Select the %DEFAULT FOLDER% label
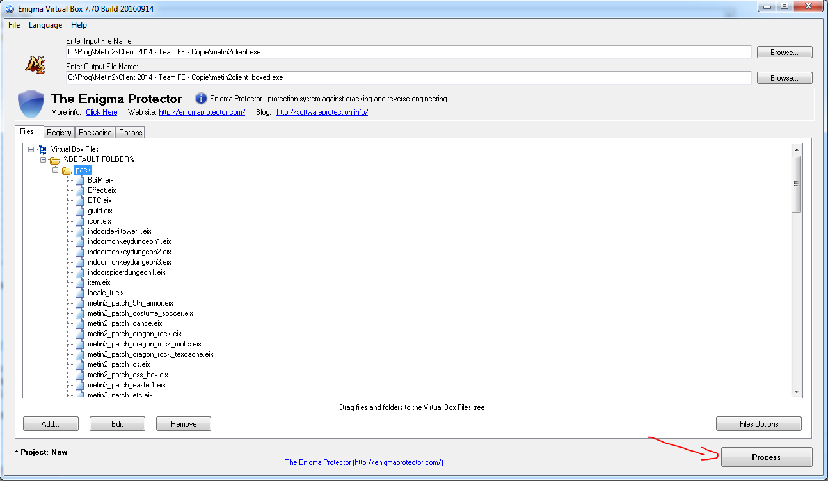The width and height of the screenshot is (828, 481). pyautogui.click(x=99, y=159)
